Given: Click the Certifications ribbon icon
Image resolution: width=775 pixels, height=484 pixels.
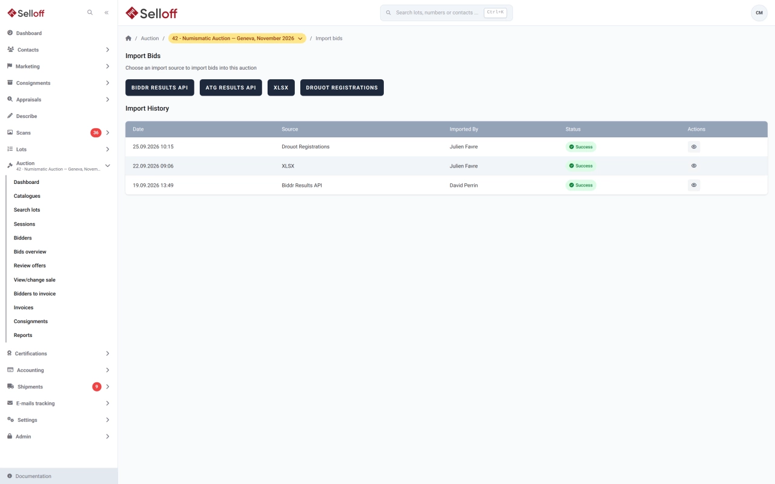Looking at the screenshot, I should pyautogui.click(x=9, y=353).
